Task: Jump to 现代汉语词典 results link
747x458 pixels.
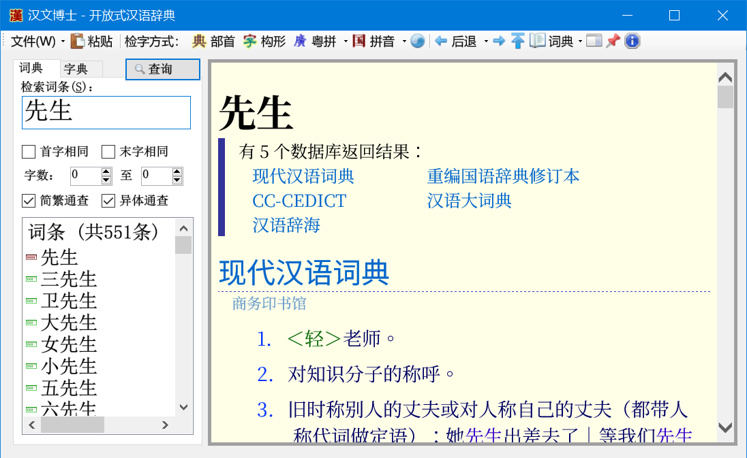Action: (x=303, y=176)
